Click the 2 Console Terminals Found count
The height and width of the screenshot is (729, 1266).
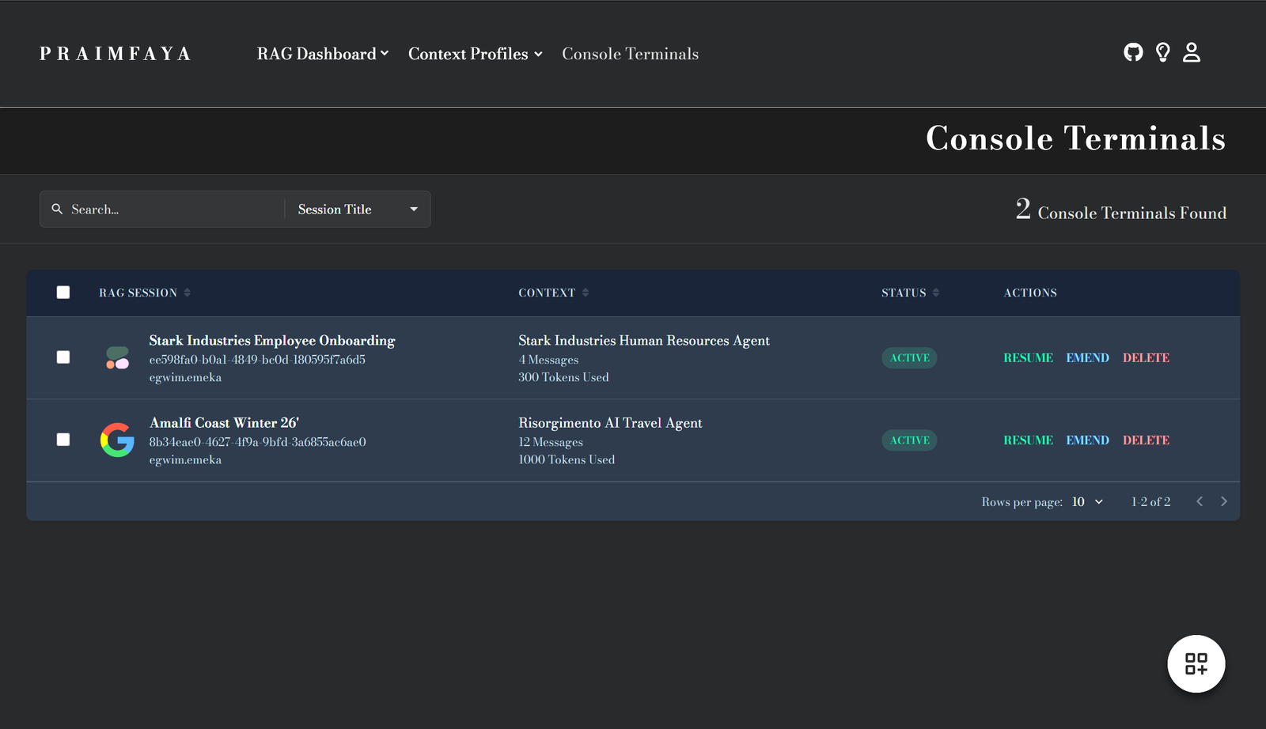pos(1121,210)
